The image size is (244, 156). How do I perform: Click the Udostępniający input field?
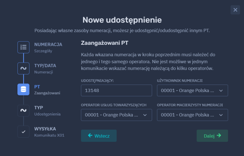tap(116, 91)
